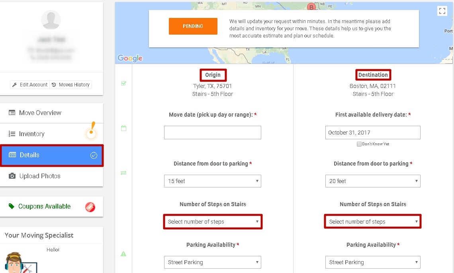Click the red B map marker
Screen dimensions: 454x273
(x=311, y=7)
